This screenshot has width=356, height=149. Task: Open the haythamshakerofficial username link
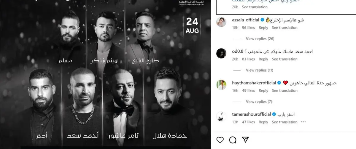(x=254, y=83)
